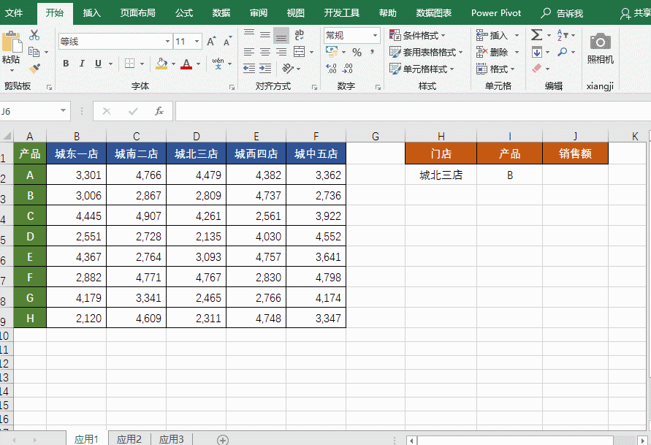Open the 插入 cells insert dropdown arrow
This screenshot has height=445, width=651.
coord(517,36)
